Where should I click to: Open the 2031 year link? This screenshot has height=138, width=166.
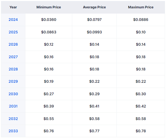click(x=13, y=106)
